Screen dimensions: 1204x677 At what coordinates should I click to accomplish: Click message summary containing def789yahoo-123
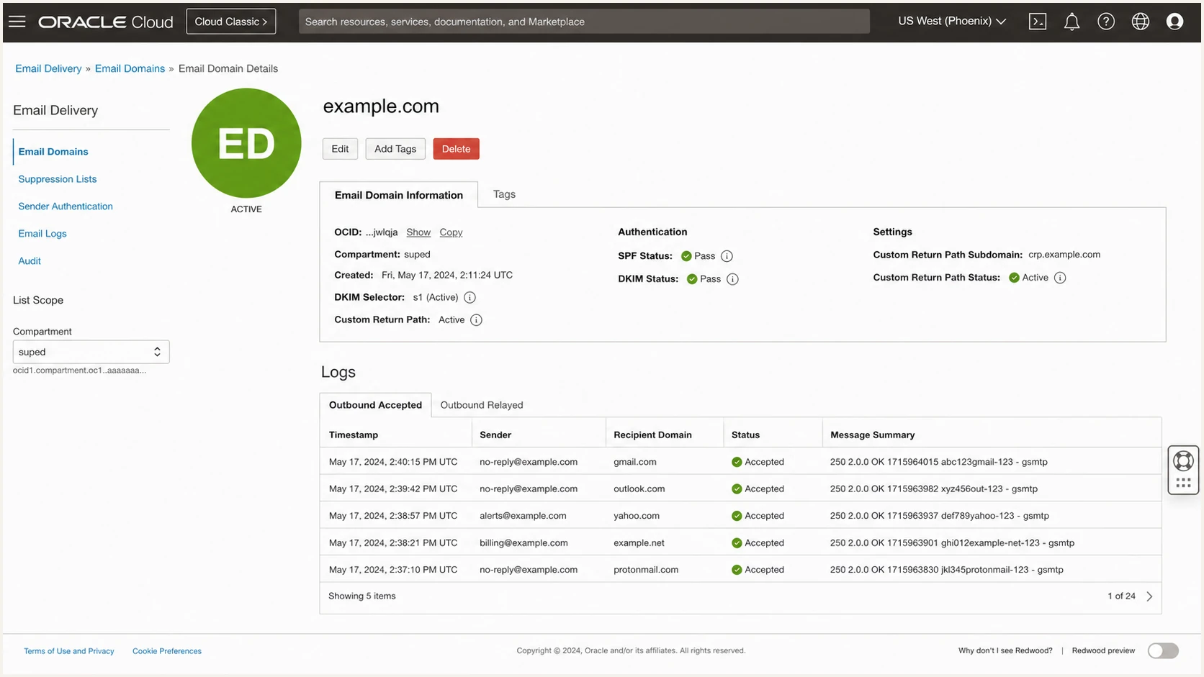coord(940,516)
